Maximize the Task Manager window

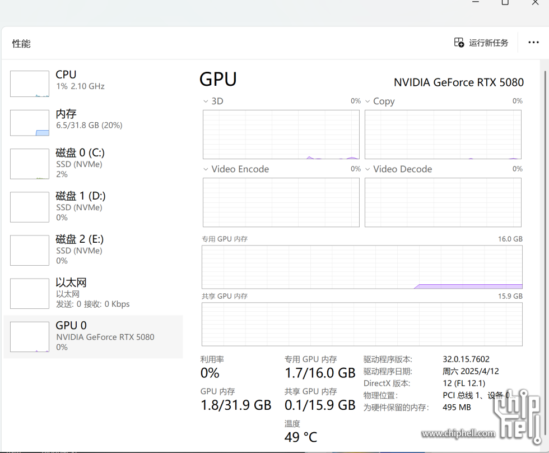click(505, 2)
